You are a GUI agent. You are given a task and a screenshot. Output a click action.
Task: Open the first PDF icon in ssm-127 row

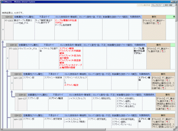pos(172,101)
